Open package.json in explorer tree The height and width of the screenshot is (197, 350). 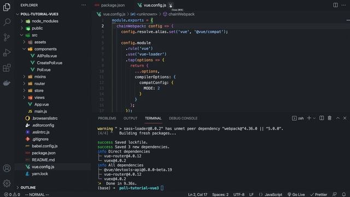pos(44,153)
